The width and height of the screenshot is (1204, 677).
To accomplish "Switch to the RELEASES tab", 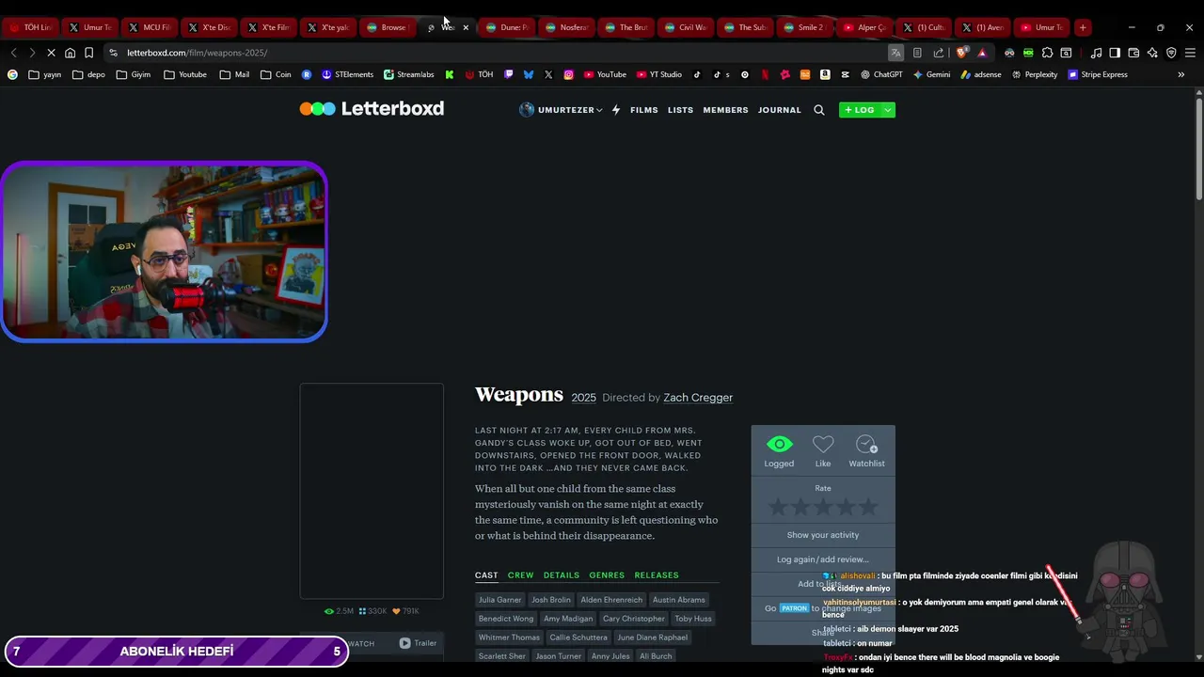I will [657, 575].
